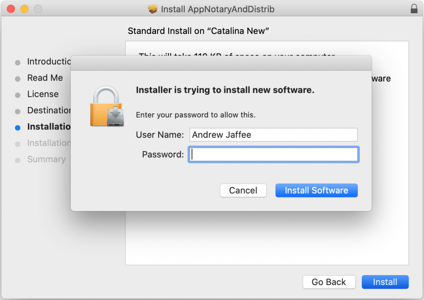Click the gold padlock installer icon in the dialog
Image resolution: width=424 pixels, height=300 pixels.
coord(106,106)
